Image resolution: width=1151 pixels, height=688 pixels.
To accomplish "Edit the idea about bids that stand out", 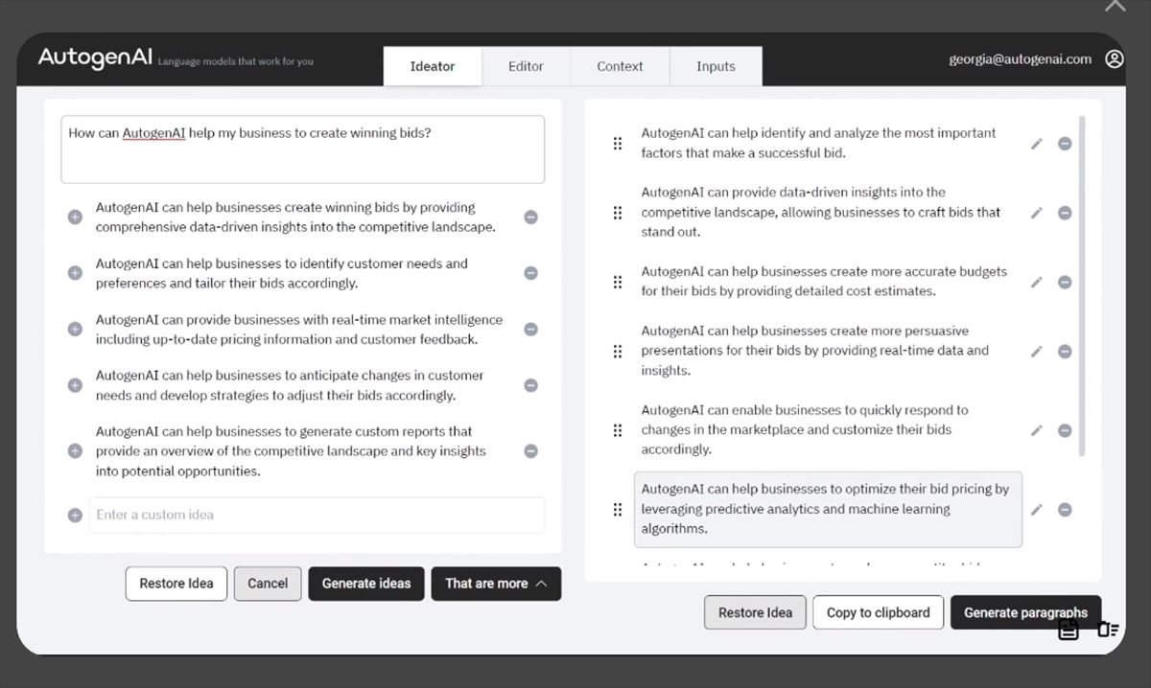I will tap(1036, 213).
